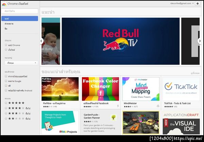Open the Red Bull TV featured banner

click(121, 41)
